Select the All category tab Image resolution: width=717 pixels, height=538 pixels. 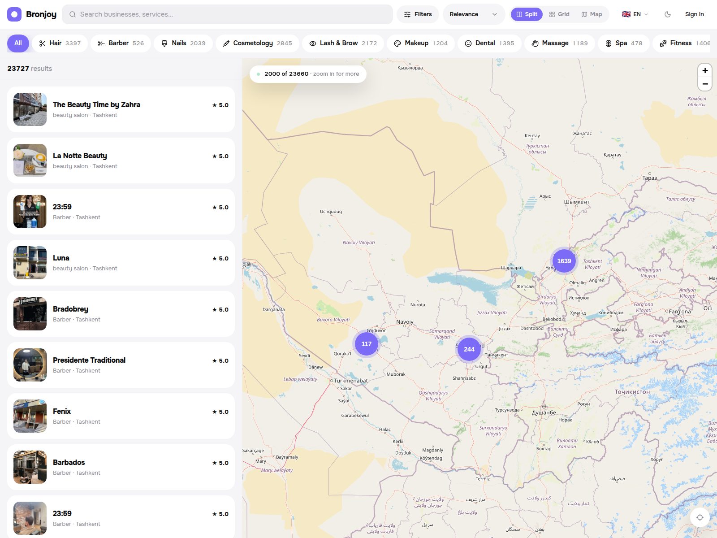pos(18,43)
